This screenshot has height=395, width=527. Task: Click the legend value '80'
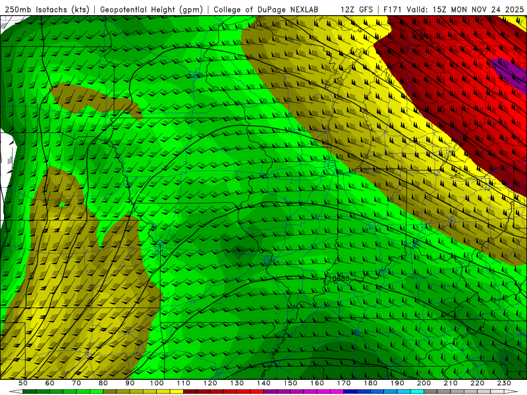103,383
